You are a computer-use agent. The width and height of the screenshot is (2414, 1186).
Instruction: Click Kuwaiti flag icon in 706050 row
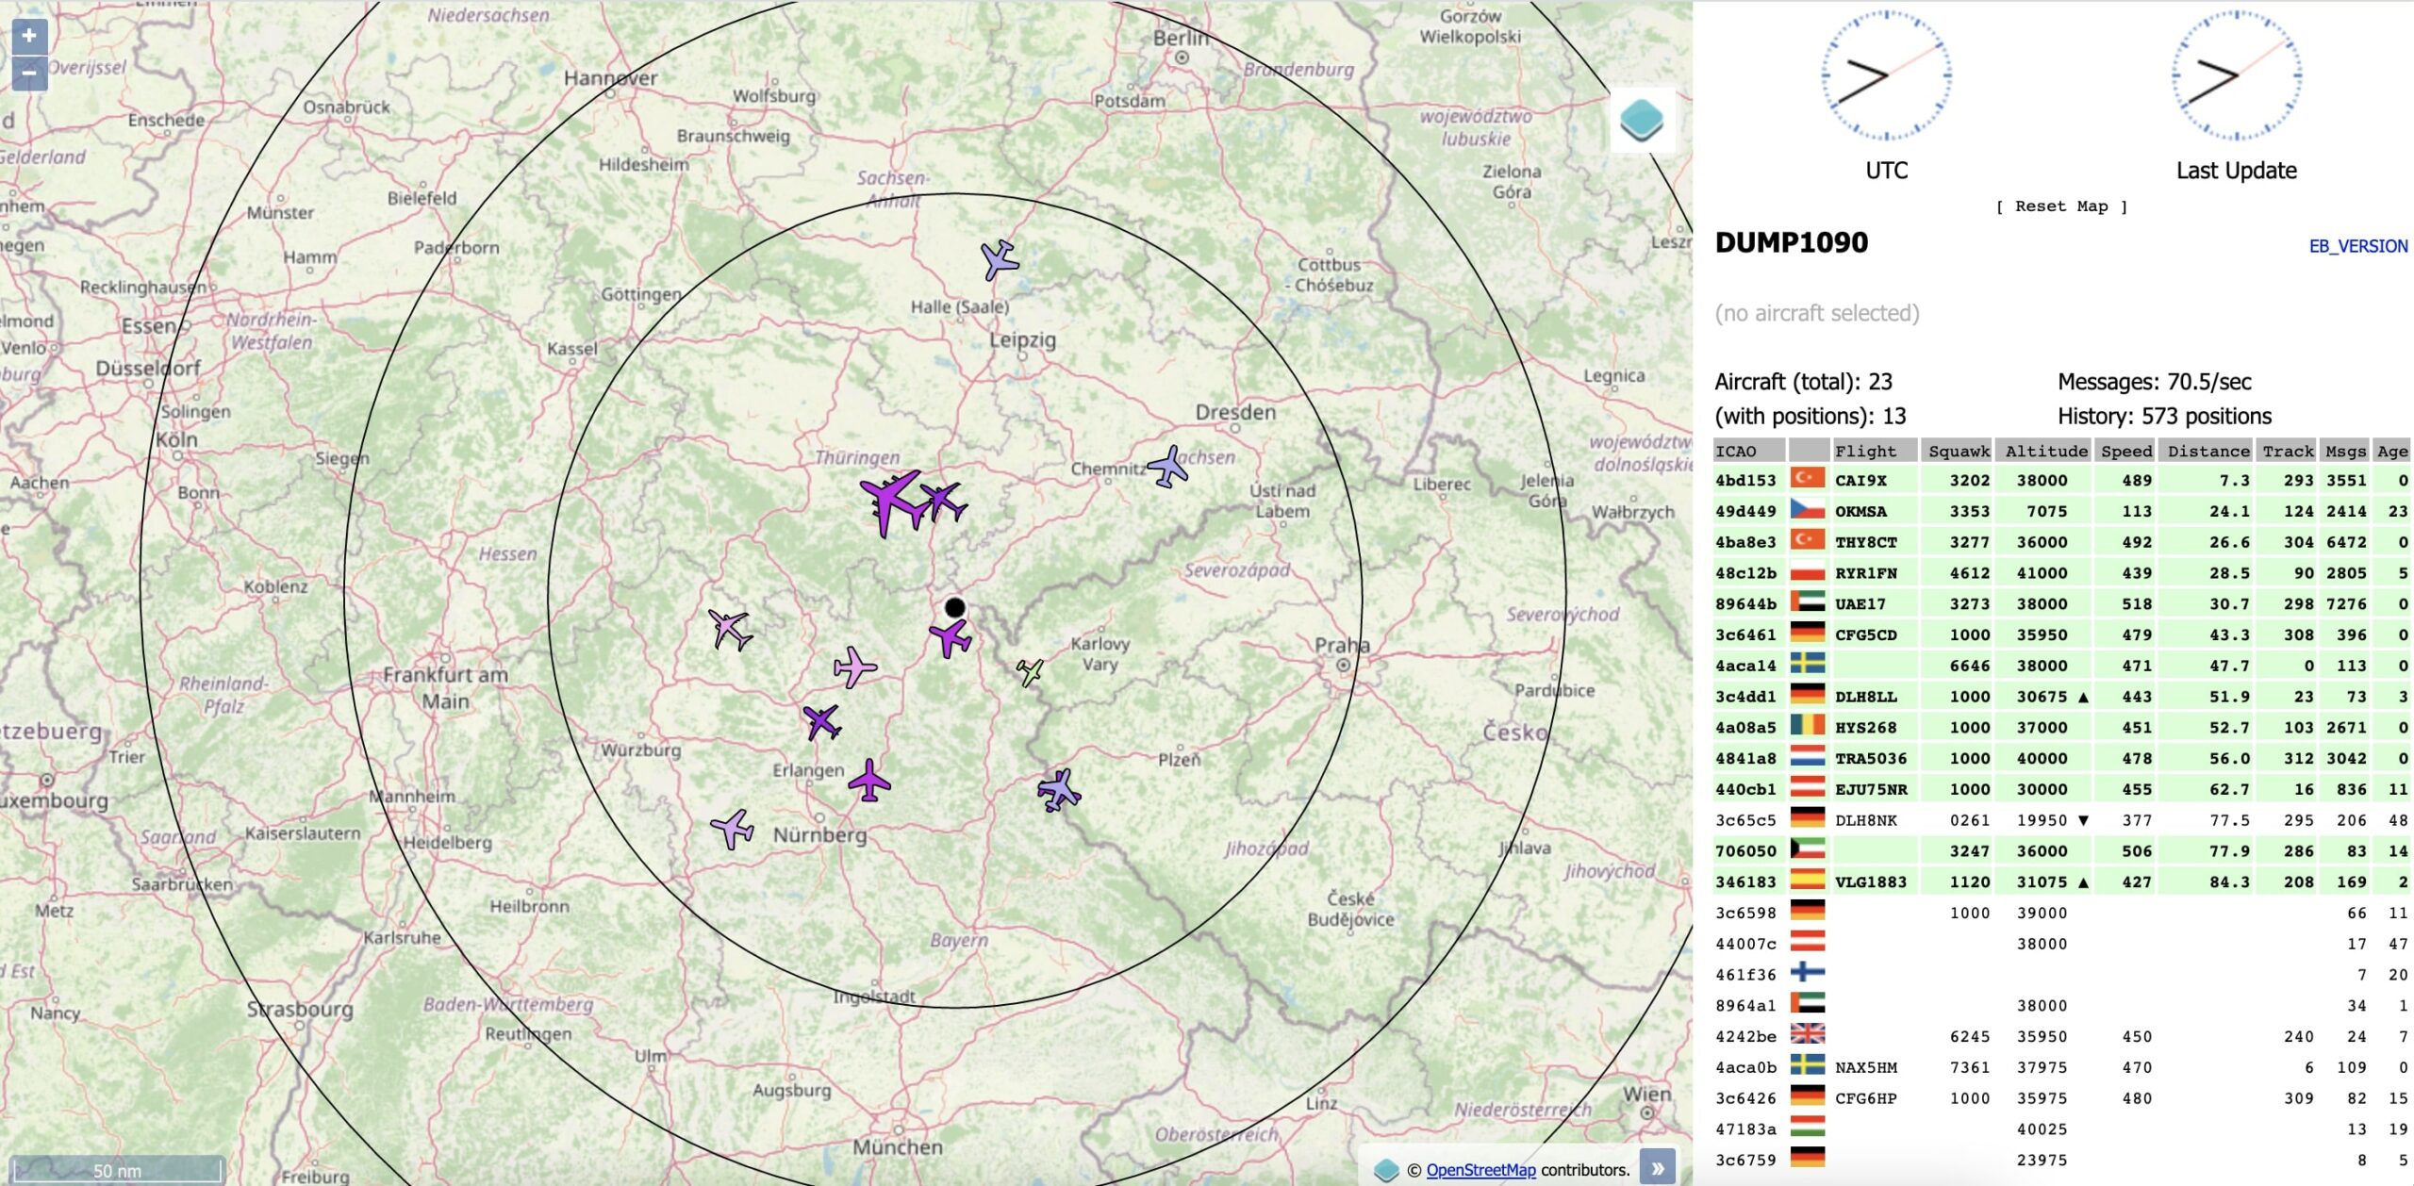coord(1808,848)
